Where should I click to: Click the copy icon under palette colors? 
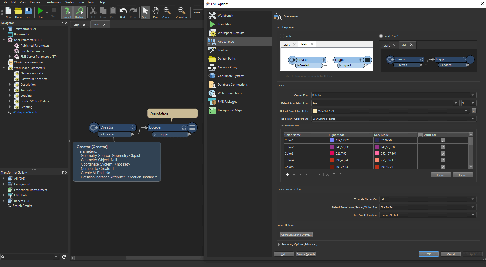(x=334, y=175)
